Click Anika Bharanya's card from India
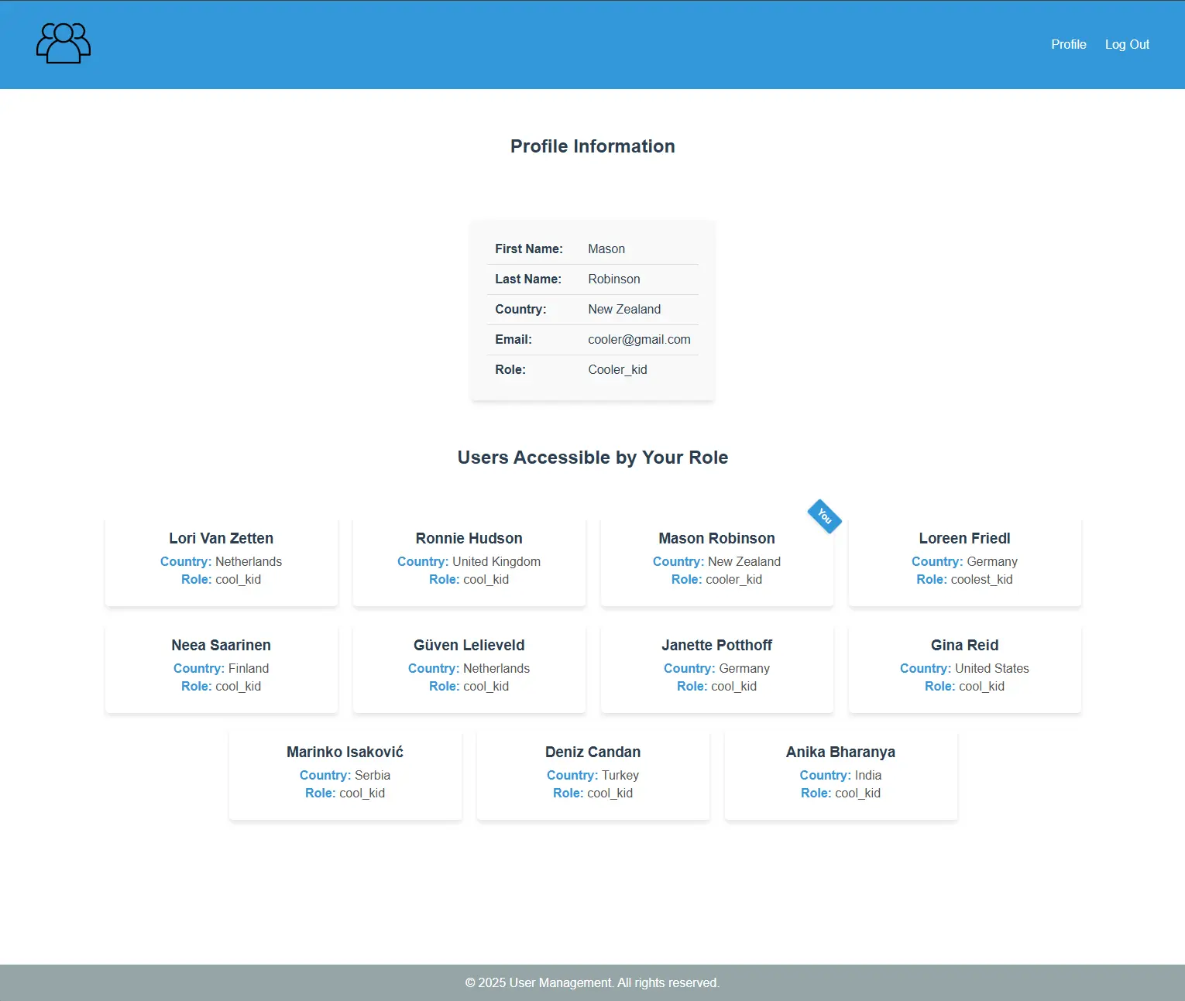 coord(840,774)
